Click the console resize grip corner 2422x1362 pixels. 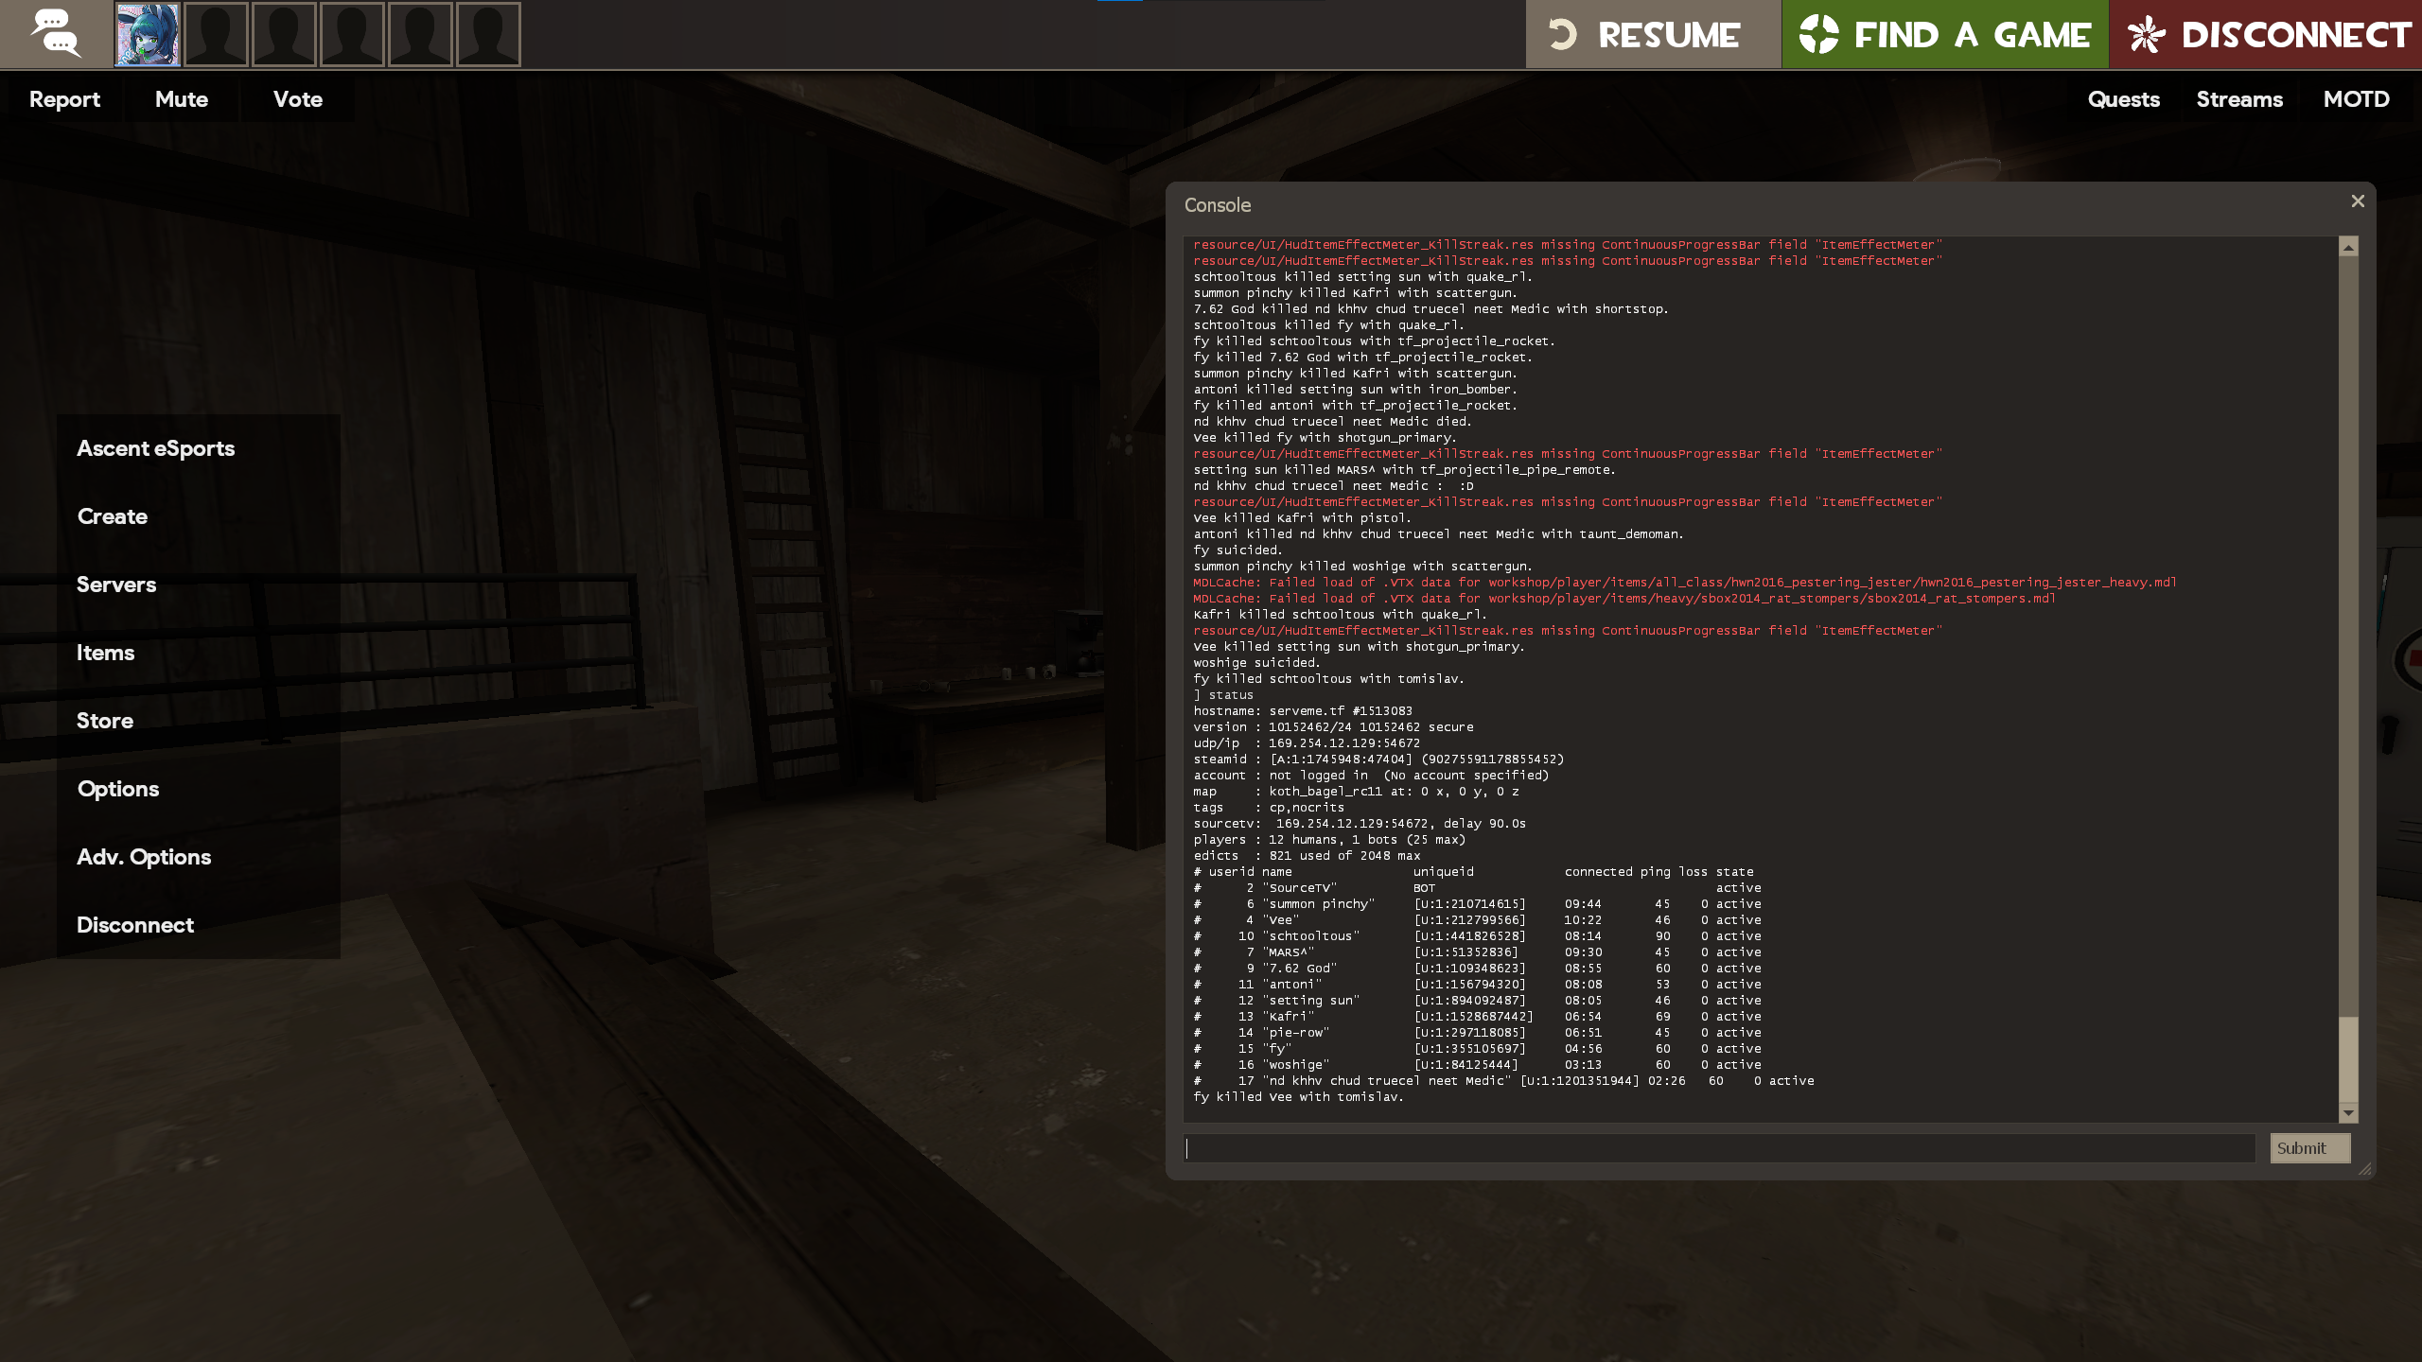point(2364,1169)
